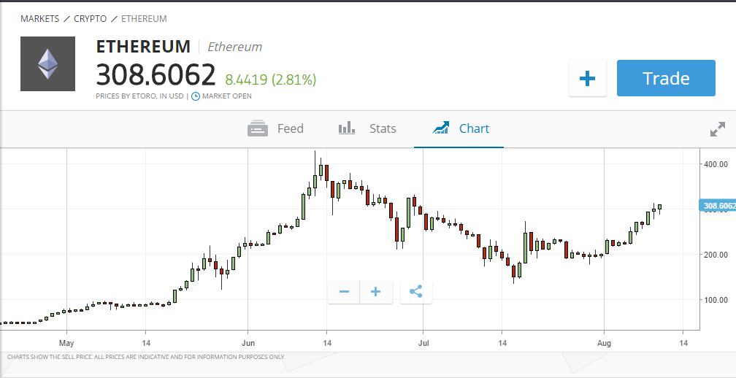
Task: Click the 400.00 price axis label
Action: pos(716,164)
